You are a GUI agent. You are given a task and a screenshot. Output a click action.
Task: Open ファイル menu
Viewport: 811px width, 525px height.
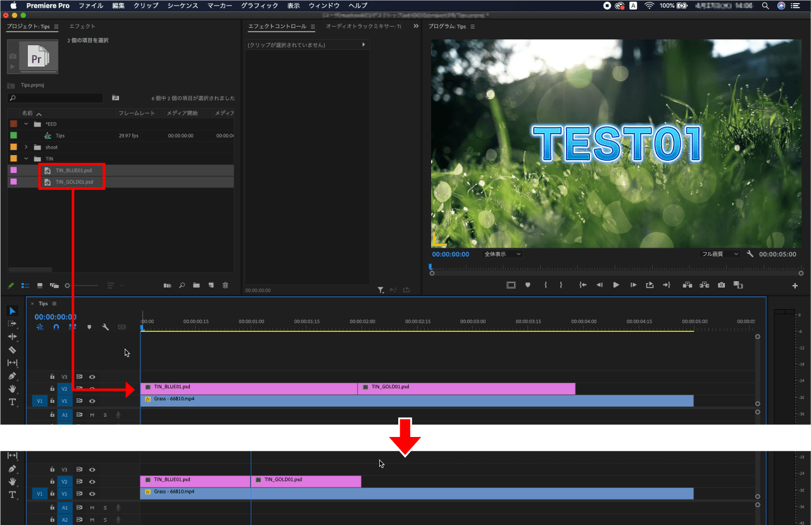91,5
